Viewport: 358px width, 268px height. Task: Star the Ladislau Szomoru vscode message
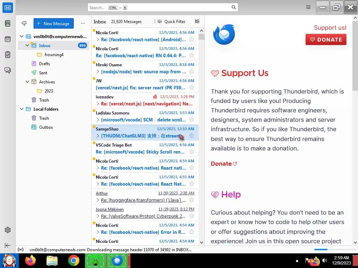192,120
